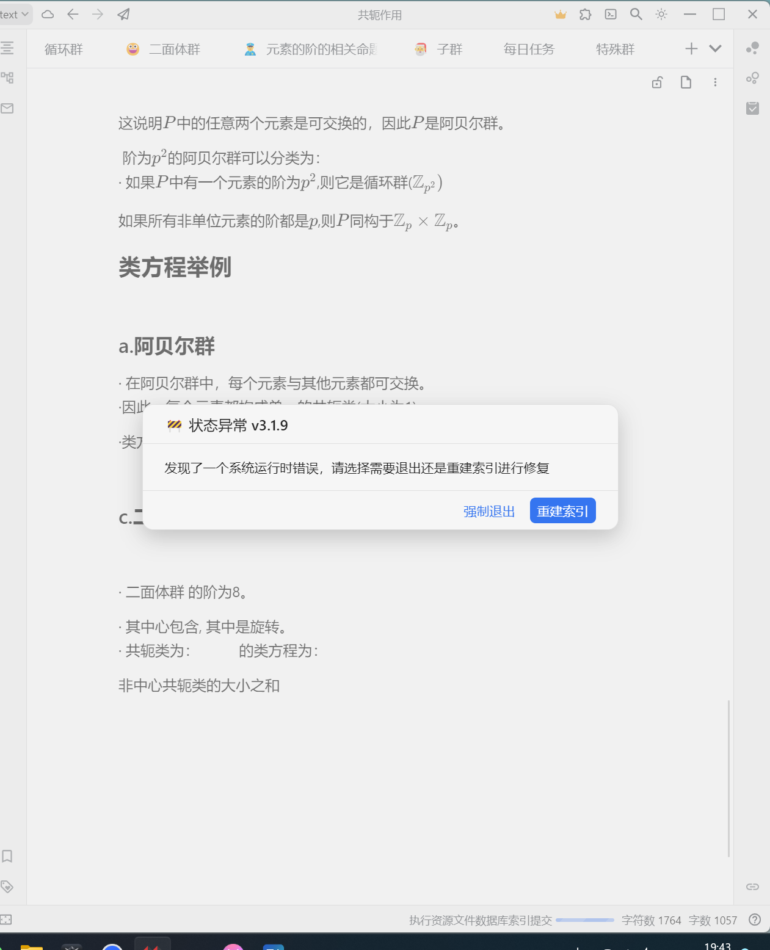The image size is (770, 950).
Task: Click the indexing progress bar
Action: 585,919
